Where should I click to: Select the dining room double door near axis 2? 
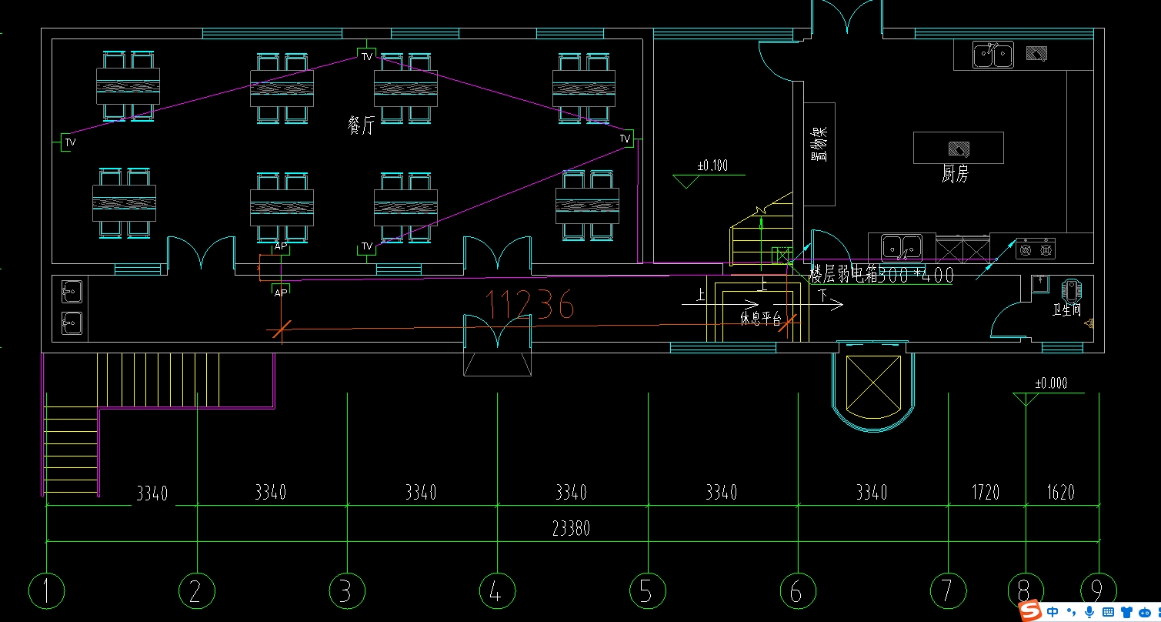click(x=202, y=254)
